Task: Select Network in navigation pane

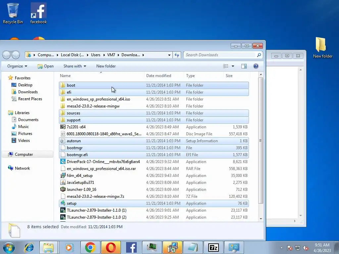Action: (x=22, y=168)
